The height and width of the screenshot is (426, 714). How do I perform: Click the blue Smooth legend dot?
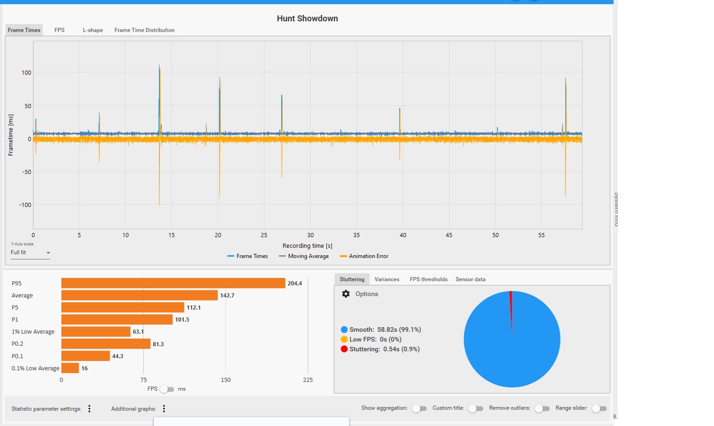point(344,329)
